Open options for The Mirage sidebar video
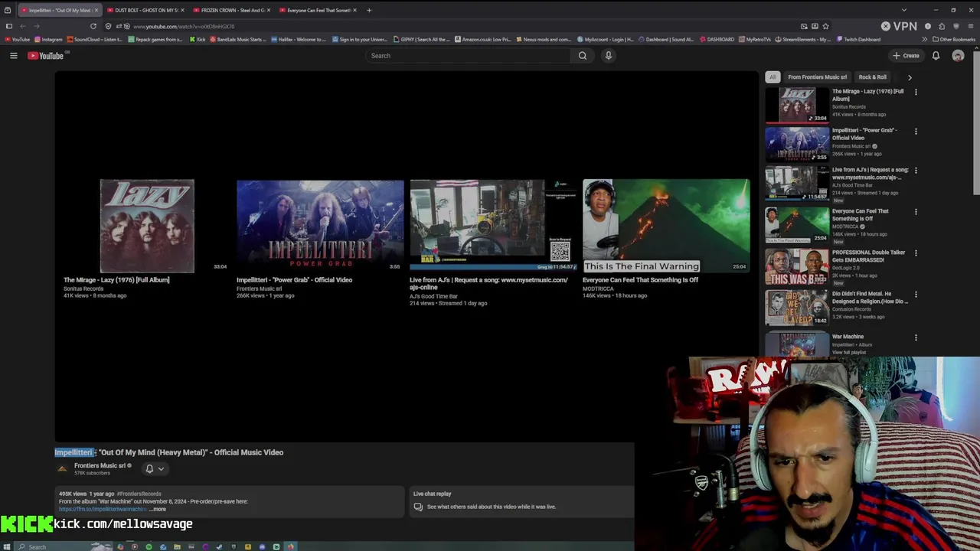 point(916,92)
